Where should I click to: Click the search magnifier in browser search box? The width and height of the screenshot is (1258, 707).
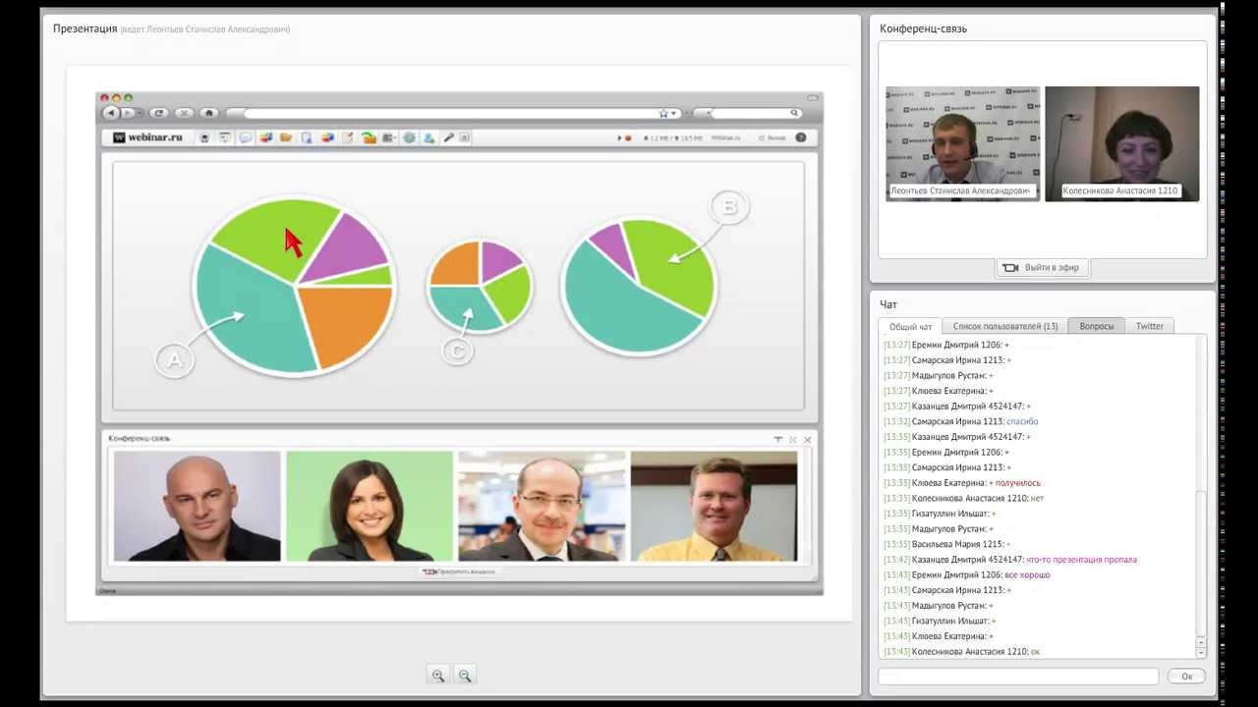pyautogui.click(x=794, y=113)
